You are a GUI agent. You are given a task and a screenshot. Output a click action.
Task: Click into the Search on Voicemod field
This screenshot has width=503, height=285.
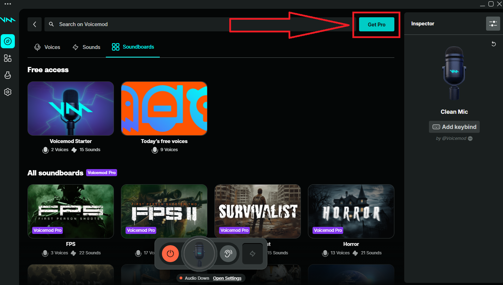pos(200,24)
